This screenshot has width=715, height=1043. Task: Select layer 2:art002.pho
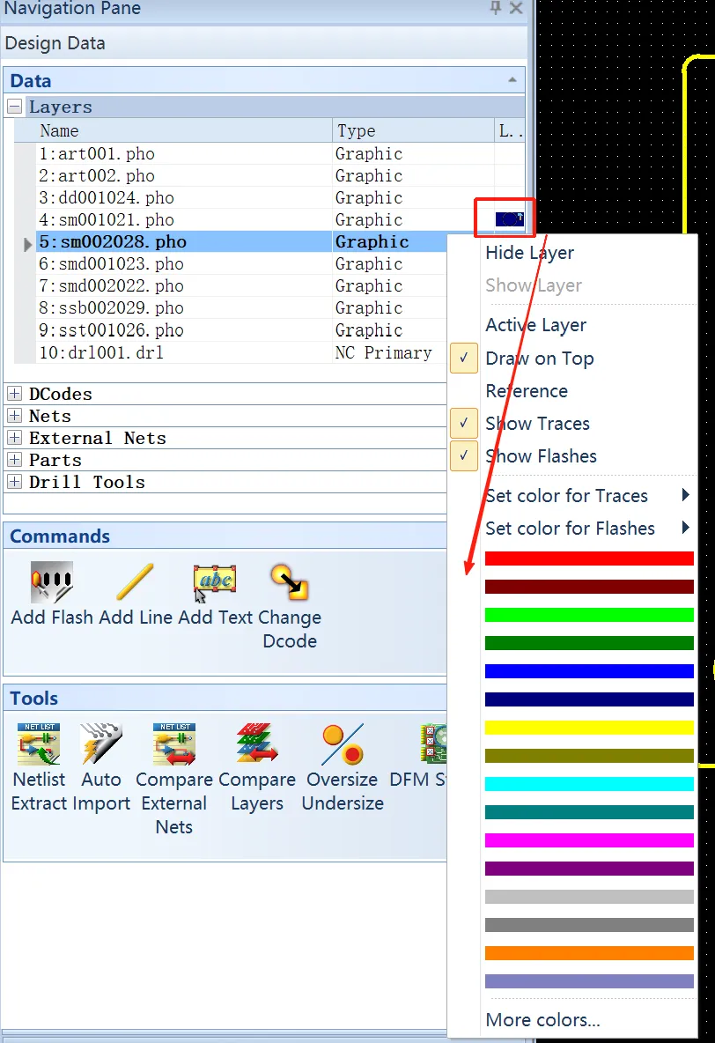pyautogui.click(x=97, y=175)
